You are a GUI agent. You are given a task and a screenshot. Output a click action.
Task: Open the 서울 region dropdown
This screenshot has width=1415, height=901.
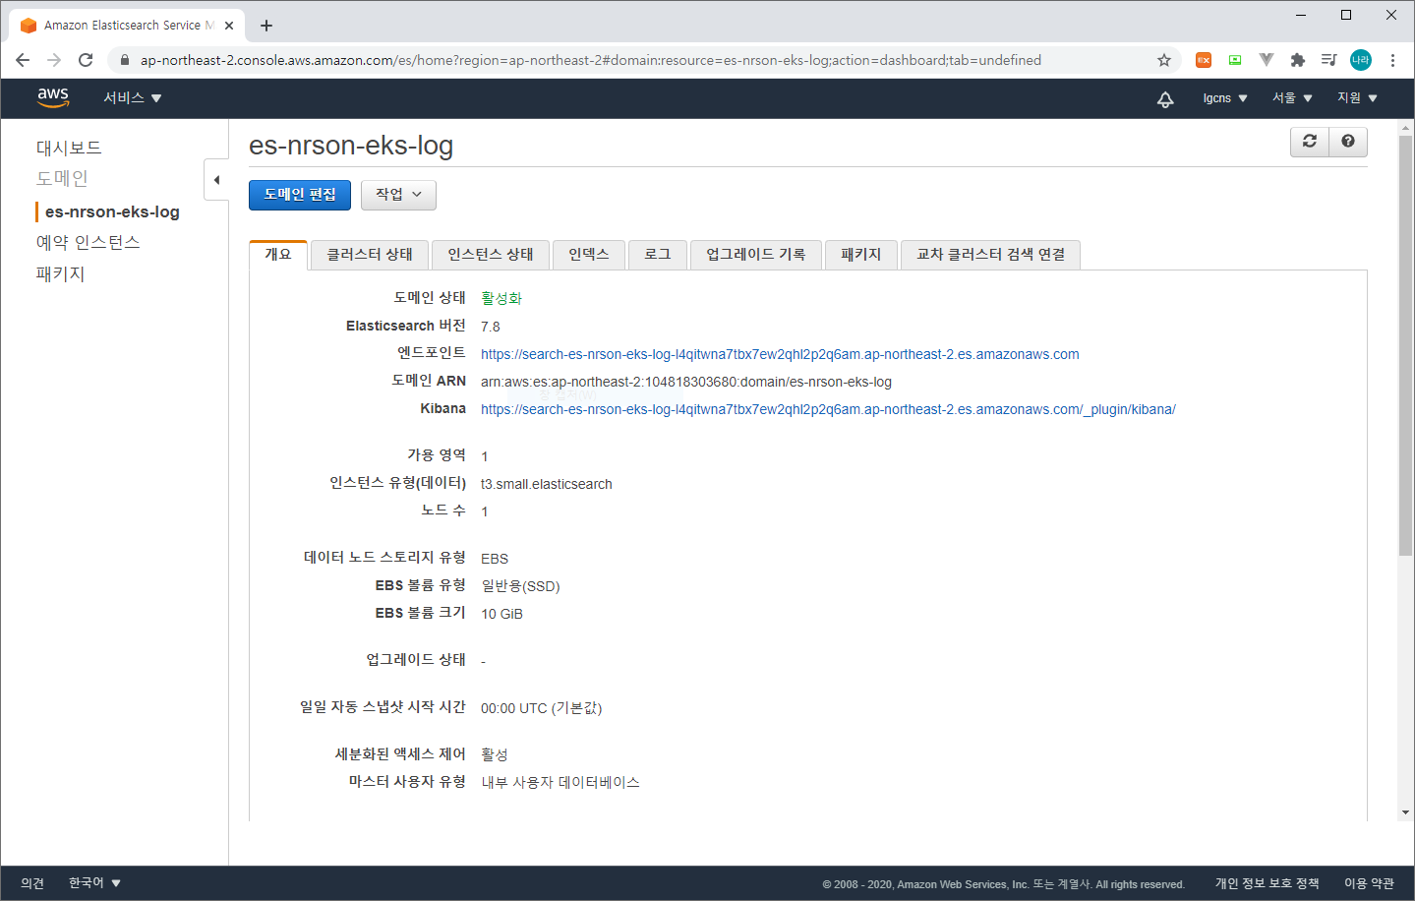coord(1292,98)
